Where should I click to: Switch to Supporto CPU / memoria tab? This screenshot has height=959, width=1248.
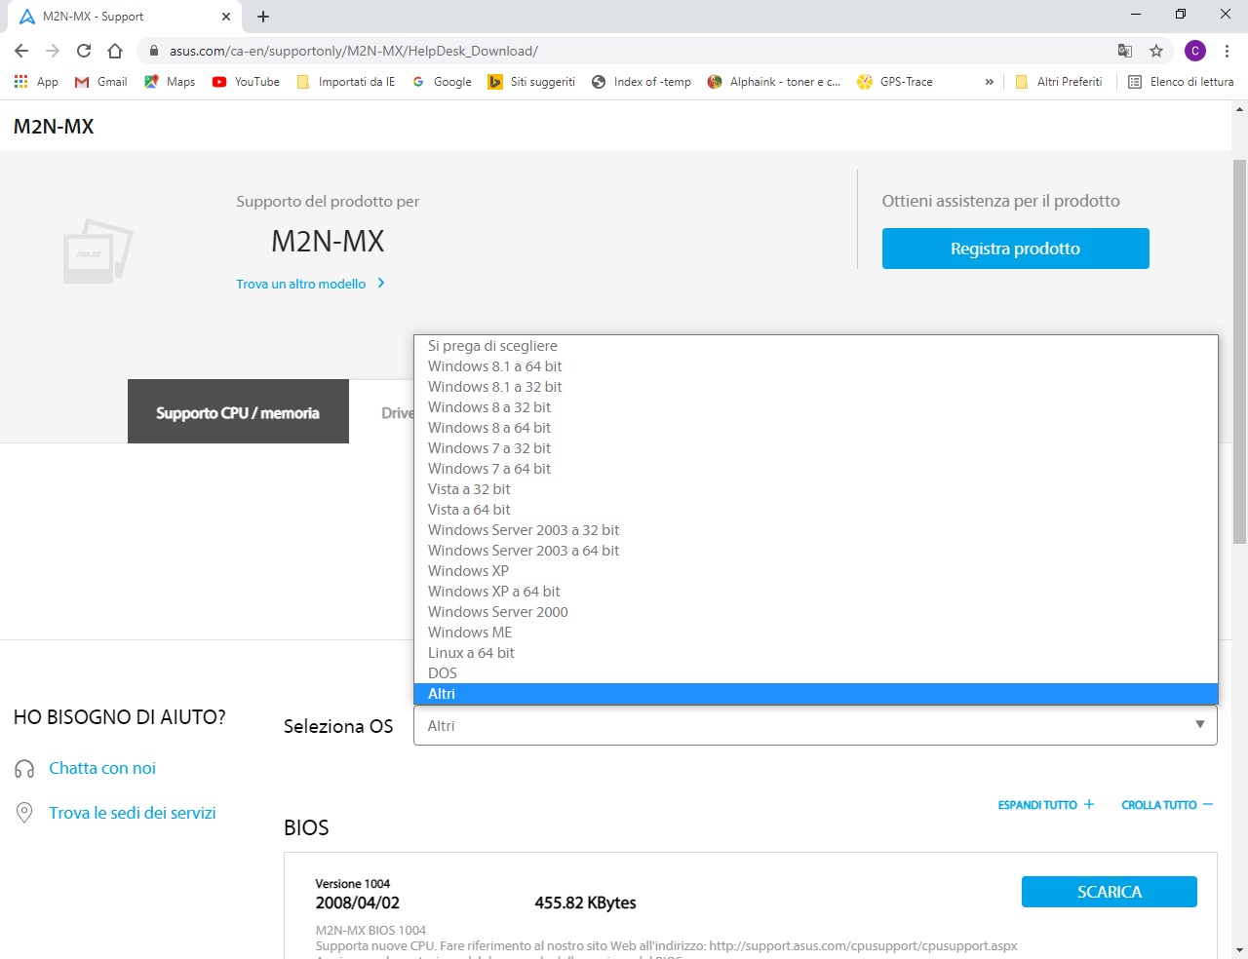pyautogui.click(x=238, y=412)
